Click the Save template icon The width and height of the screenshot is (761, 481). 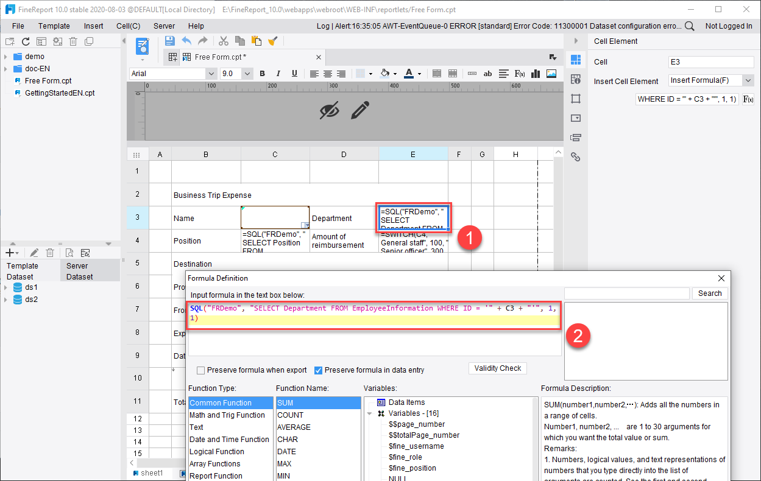[170, 41]
